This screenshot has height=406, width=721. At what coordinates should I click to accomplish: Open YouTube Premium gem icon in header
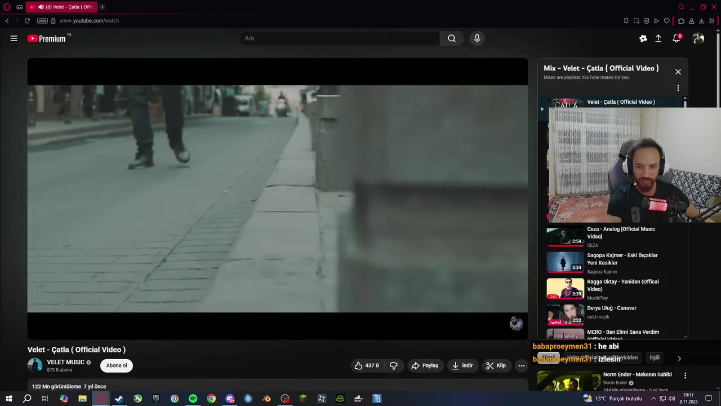(x=643, y=38)
